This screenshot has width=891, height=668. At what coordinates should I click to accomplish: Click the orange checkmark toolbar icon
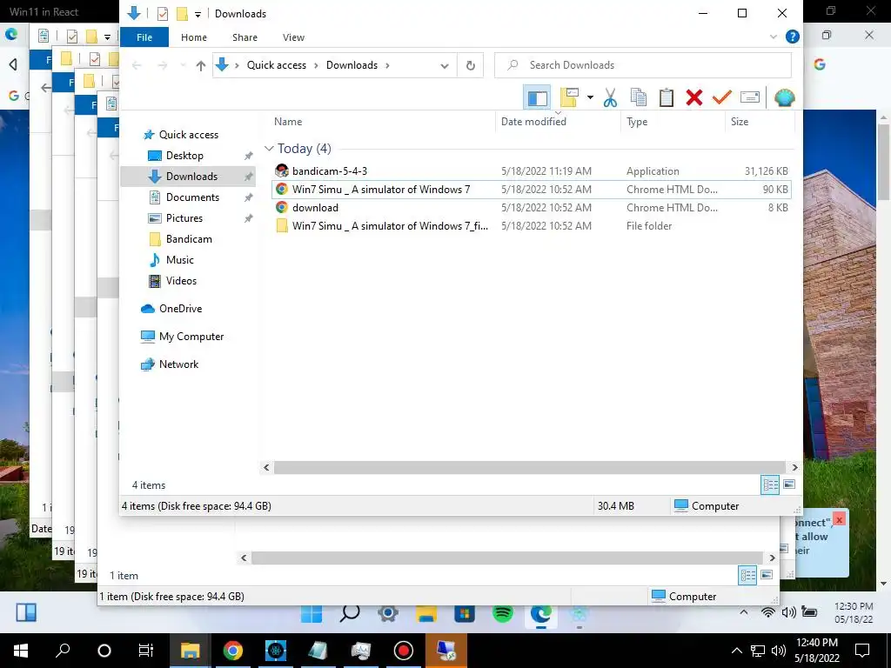coord(721,97)
